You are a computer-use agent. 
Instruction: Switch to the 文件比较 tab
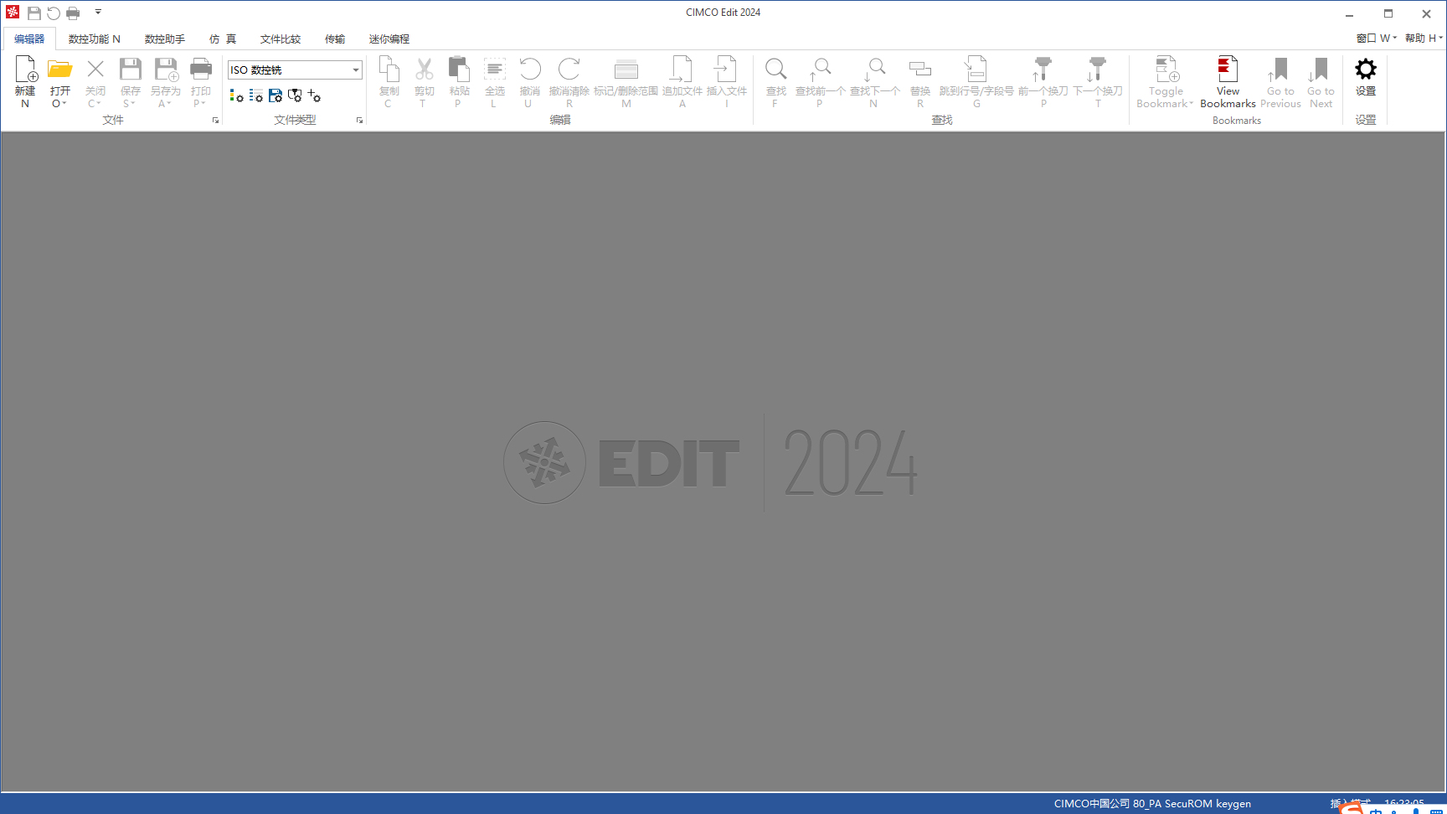click(x=280, y=39)
